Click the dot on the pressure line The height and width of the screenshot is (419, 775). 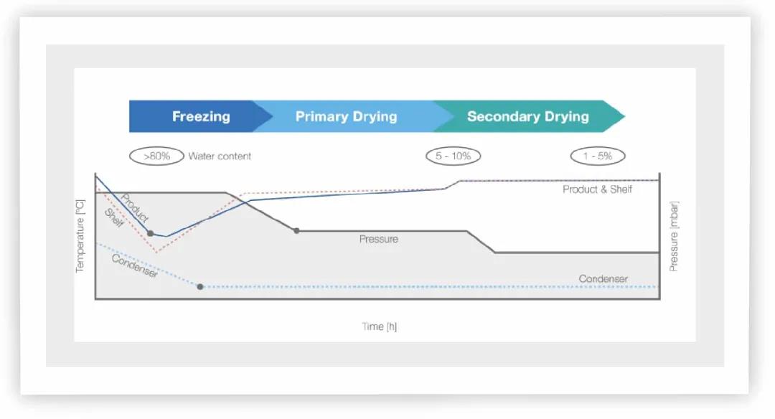point(296,230)
